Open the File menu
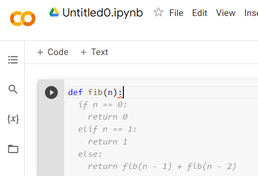 tap(176, 13)
